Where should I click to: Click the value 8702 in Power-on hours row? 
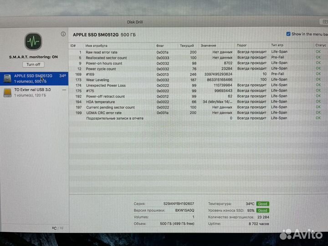pos(228,63)
